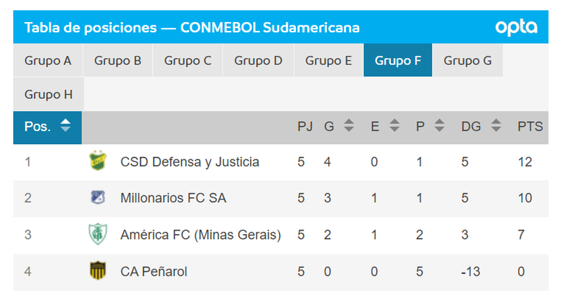Go to the Grupo G tab
Screen dimensions: 561x296
pyautogui.click(x=467, y=61)
